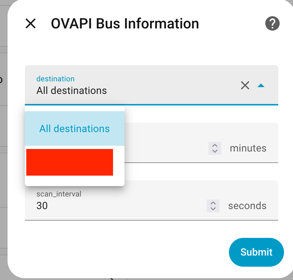Click the 'minutes' unit label
Screen dimensions: 293x280
point(248,148)
